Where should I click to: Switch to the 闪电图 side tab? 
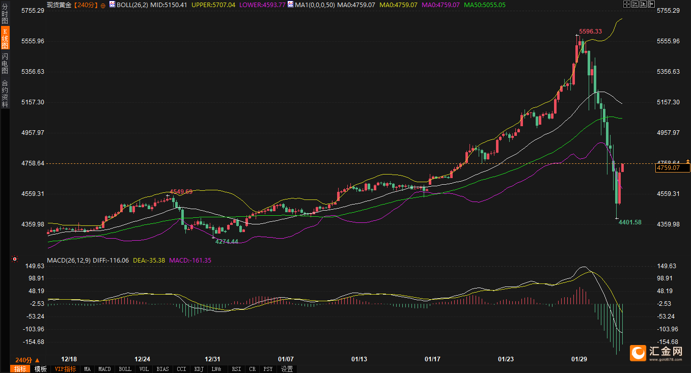(5, 64)
